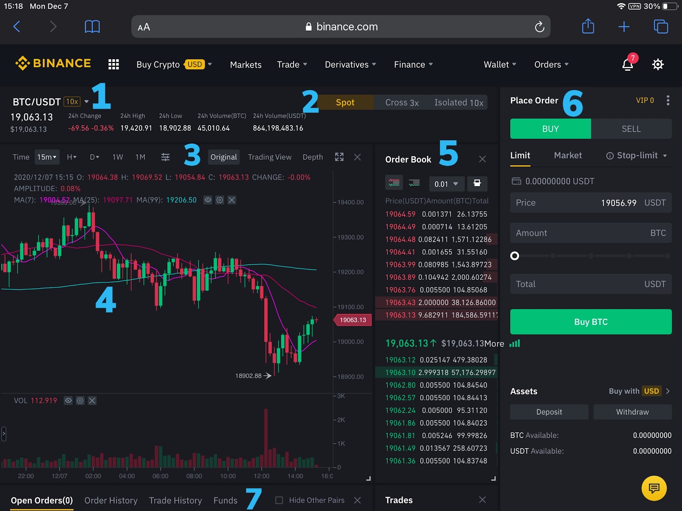Toggle MA indicator visibility eye
This screenshot has height=511, width=682.
tap(208, 200)
